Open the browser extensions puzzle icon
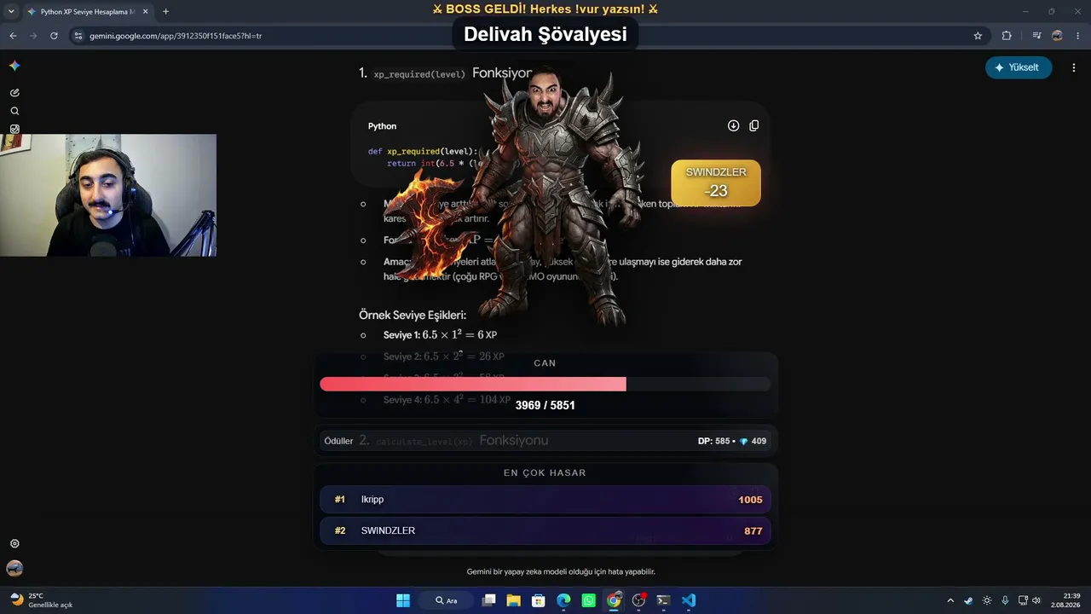1091x614 pixels. point(1007,36)
